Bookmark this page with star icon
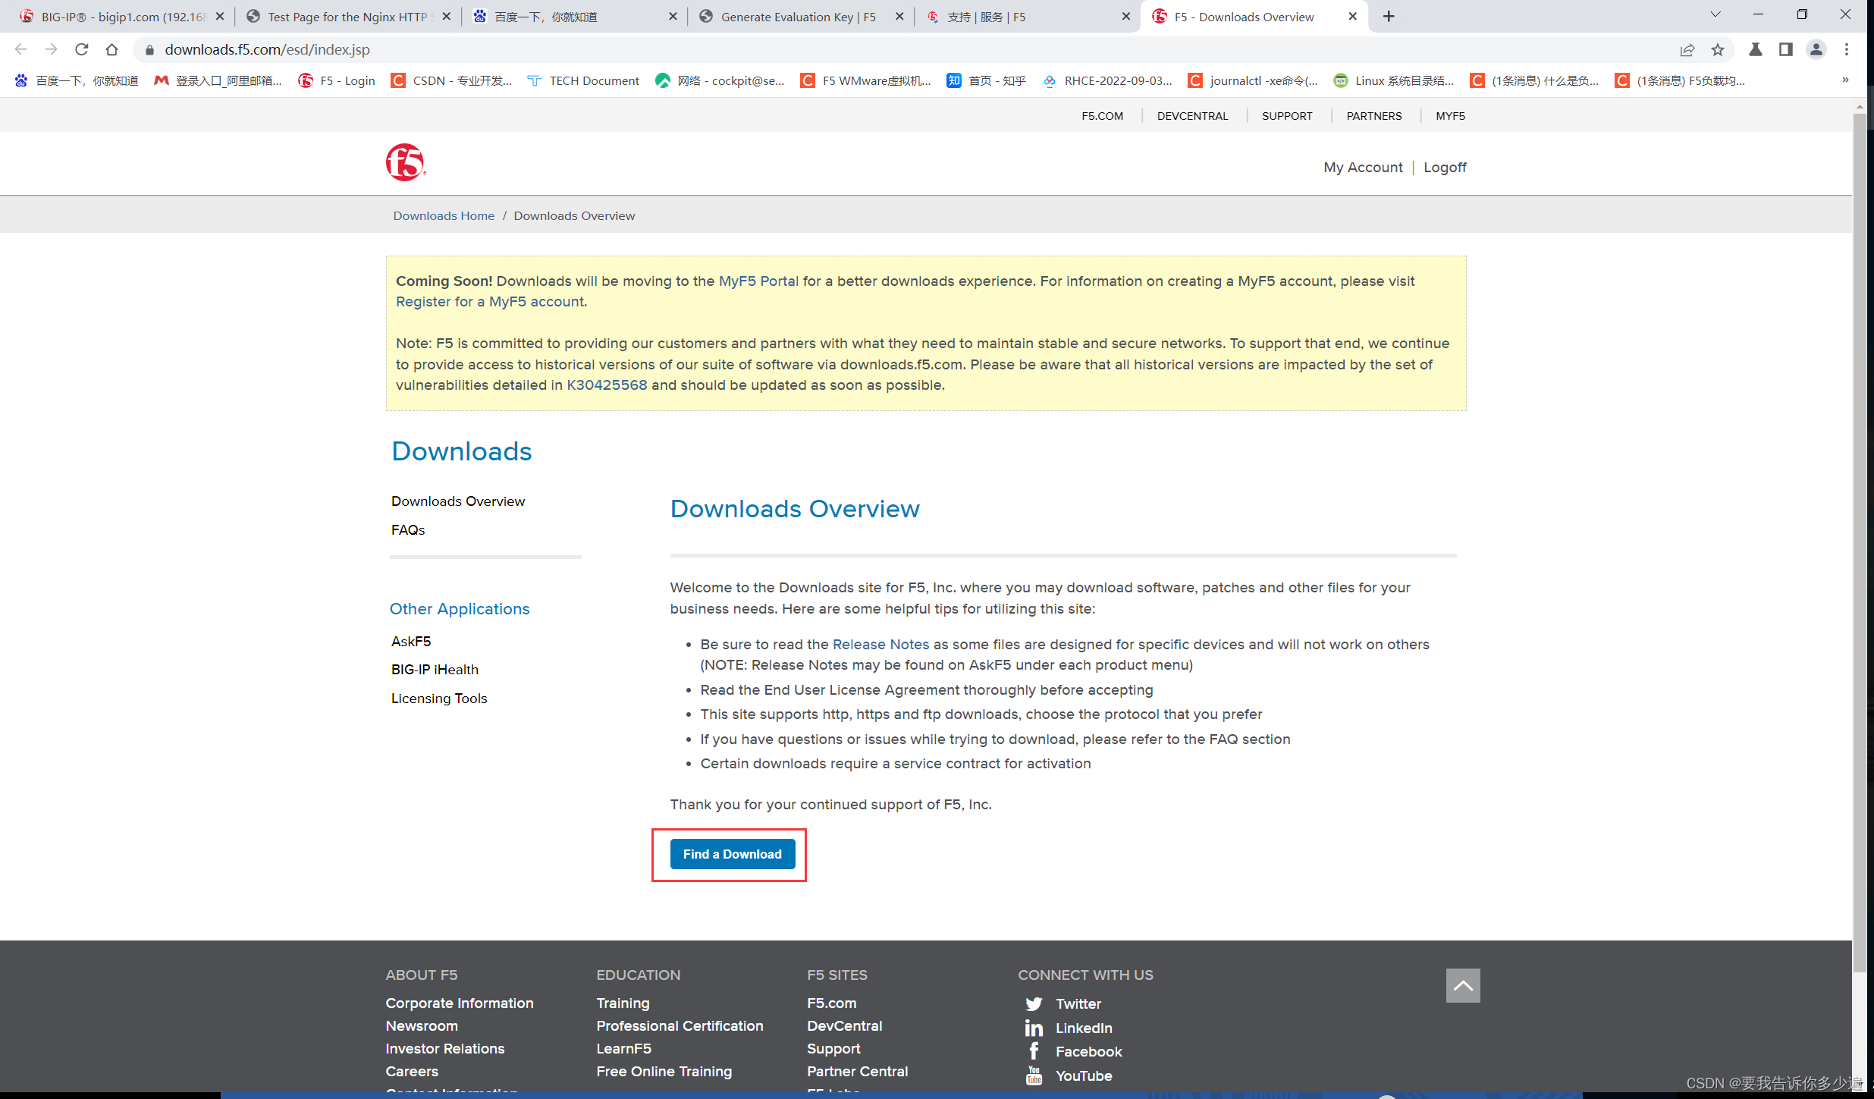Viewport: 1874px width, 1099px height. (1718, 50)
